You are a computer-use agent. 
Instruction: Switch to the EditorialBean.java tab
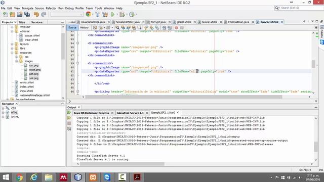point(238,22)
